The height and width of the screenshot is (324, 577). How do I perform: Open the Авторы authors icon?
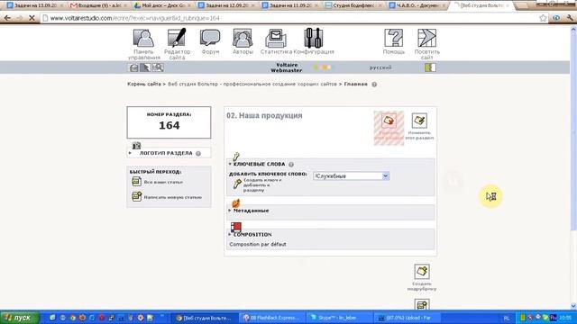243,38
